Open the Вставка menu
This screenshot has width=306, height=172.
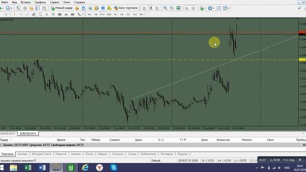[x=25, y=2]
